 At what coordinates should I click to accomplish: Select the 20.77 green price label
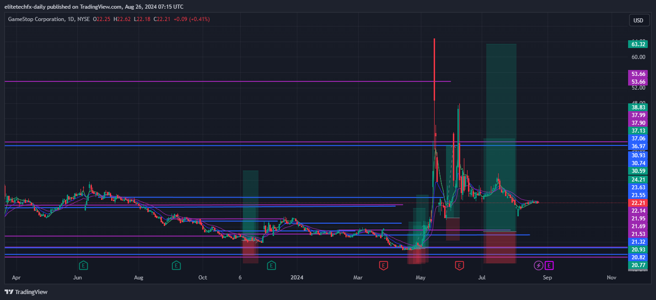click(638, 266)
